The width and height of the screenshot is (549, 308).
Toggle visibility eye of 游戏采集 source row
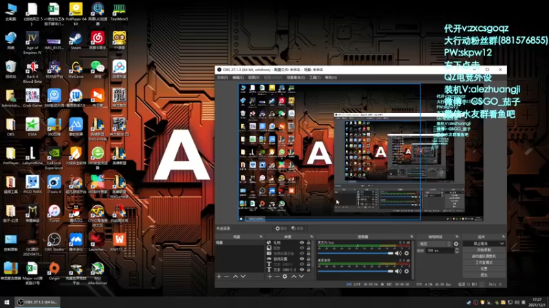pos(302,259)
